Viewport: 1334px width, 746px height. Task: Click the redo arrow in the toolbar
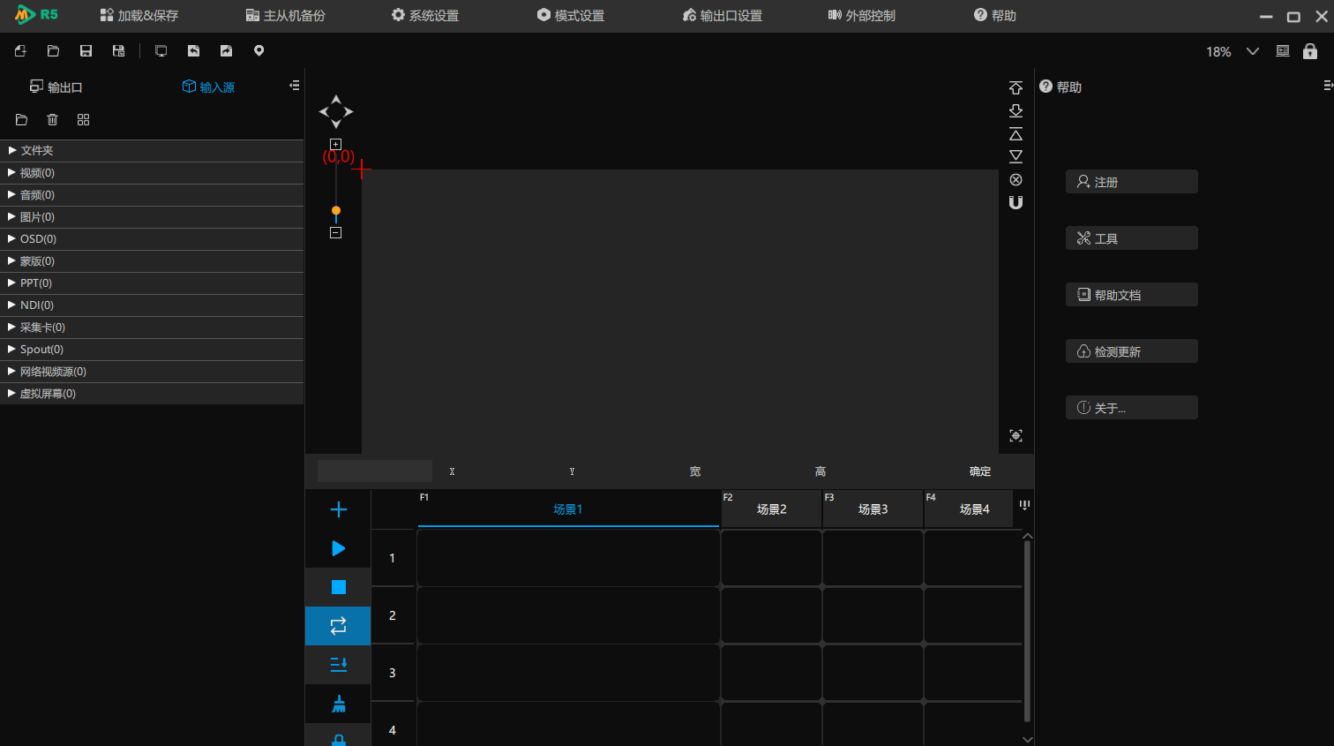pos(226,51)
